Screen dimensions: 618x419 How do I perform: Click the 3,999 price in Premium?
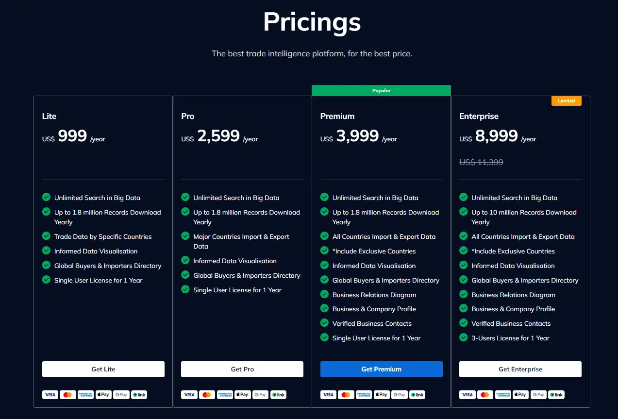(x=357, y=136)
